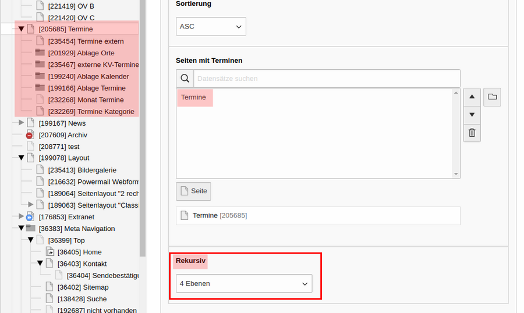
Task: Click the page icon of [221420] OV C
Action: click(40, 17)
